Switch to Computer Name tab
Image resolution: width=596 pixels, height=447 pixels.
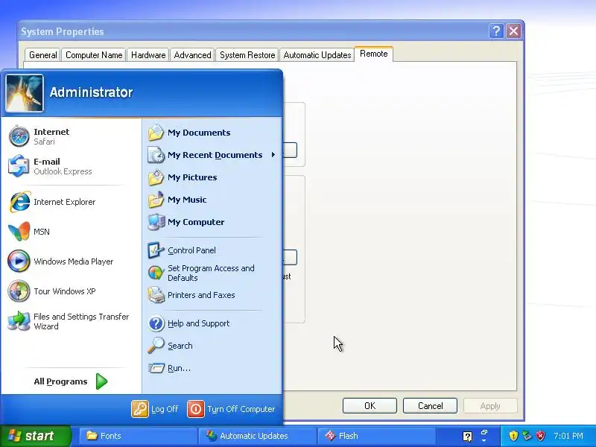coord(94,55)
